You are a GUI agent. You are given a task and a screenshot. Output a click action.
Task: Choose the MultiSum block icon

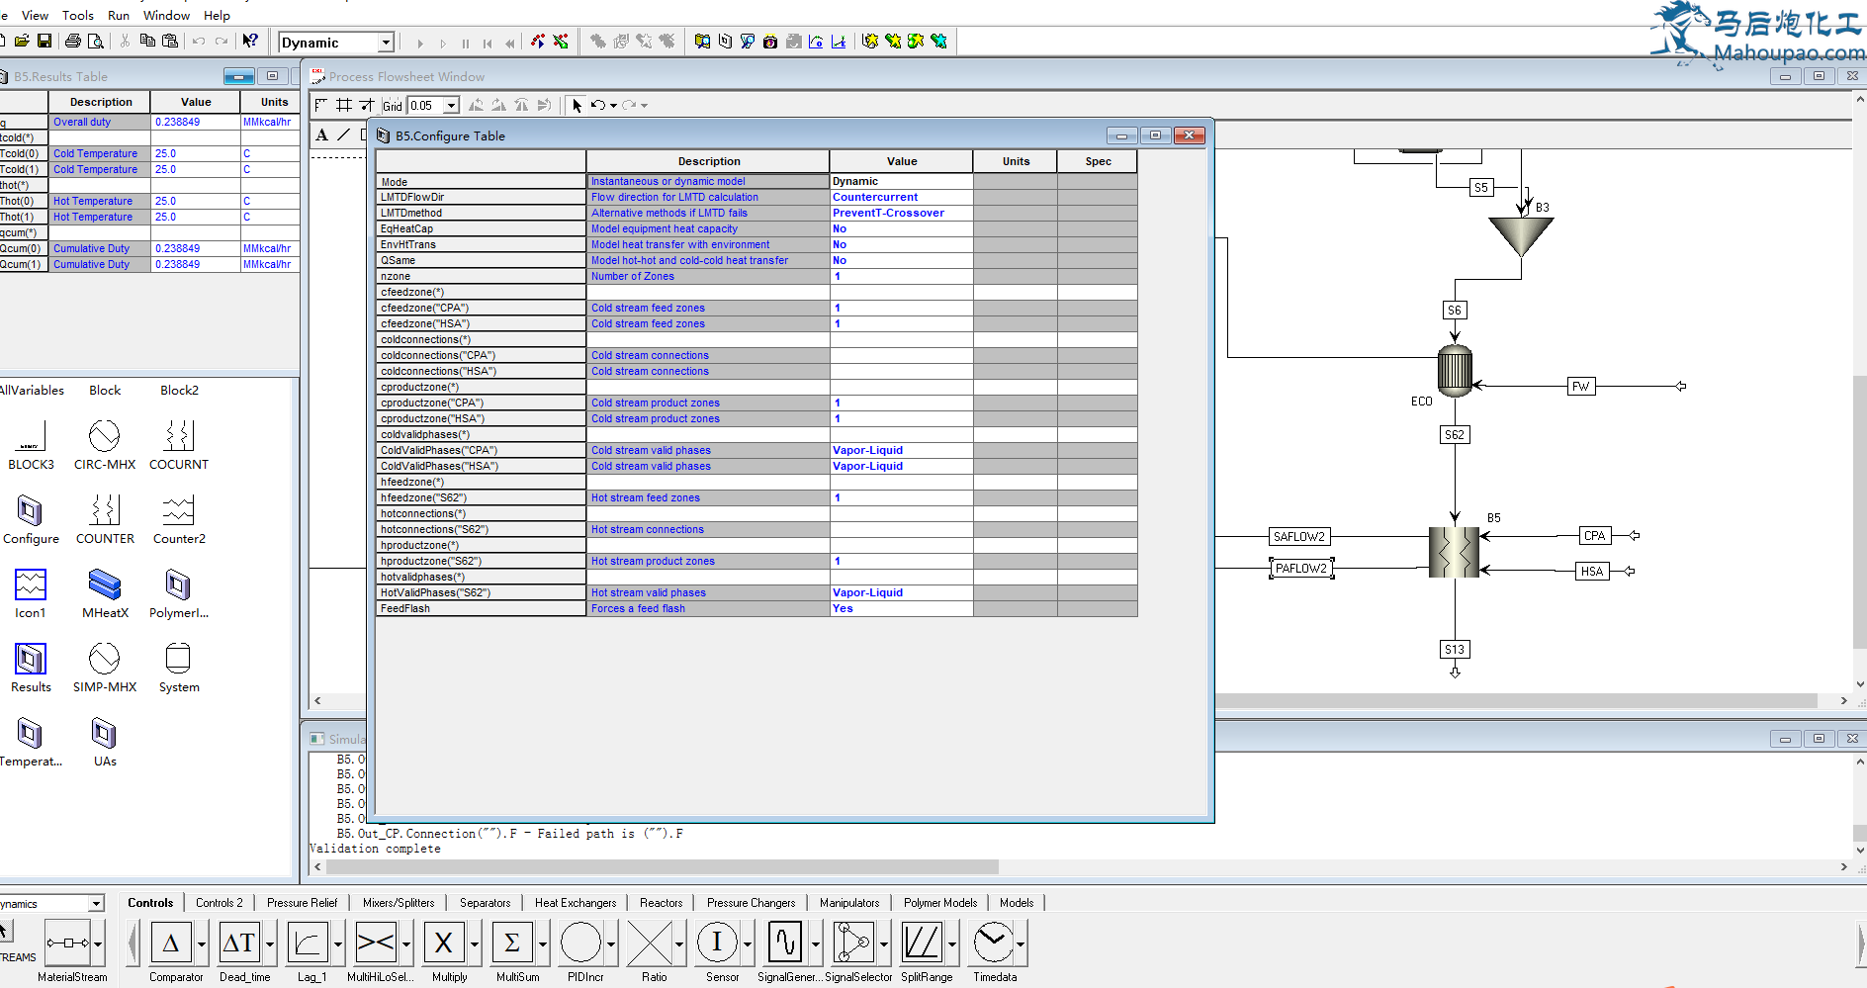(512, 943)
